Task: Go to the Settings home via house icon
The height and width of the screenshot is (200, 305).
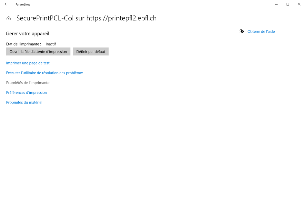Action: [x=9, y=18]
